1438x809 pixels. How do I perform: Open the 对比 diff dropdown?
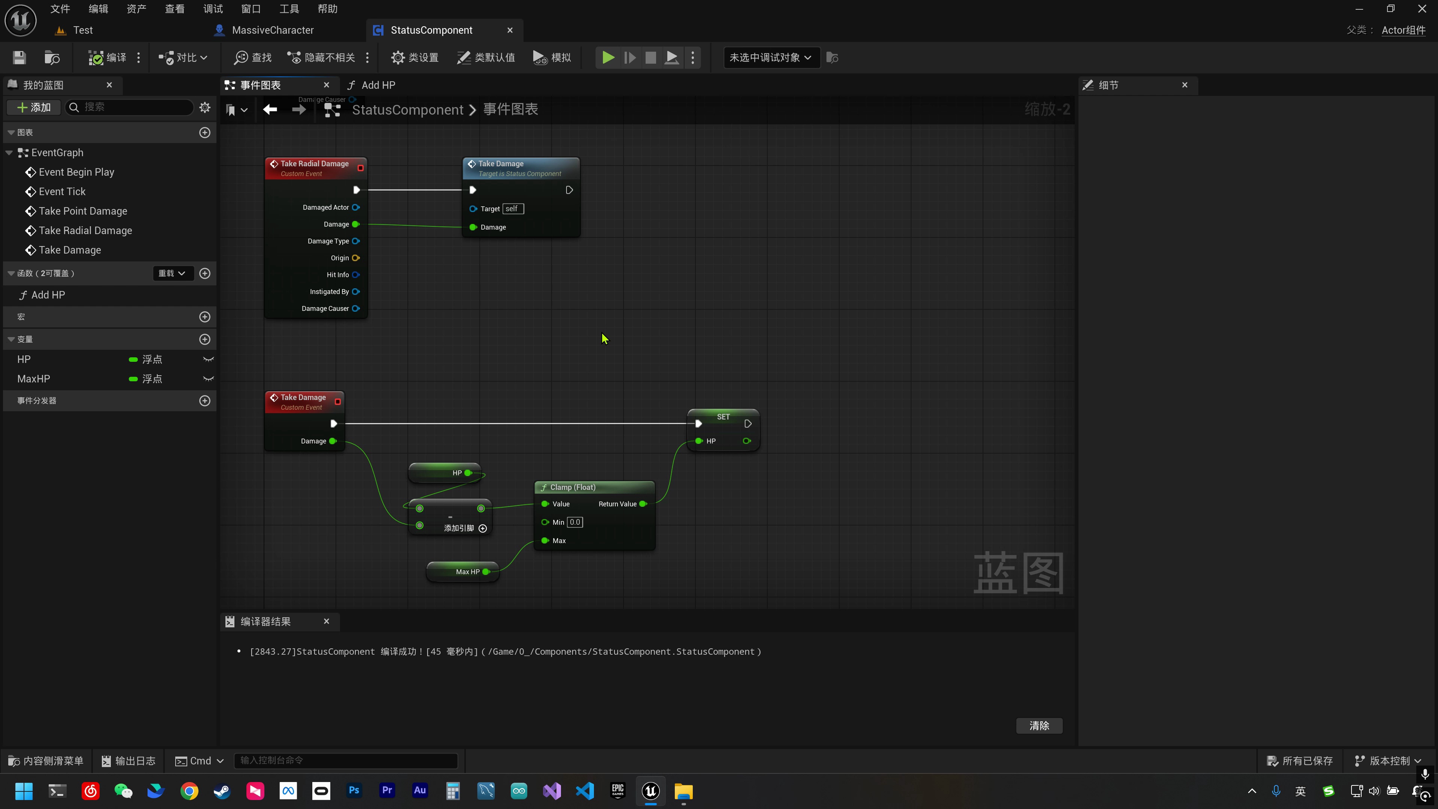tap(183, 58)
